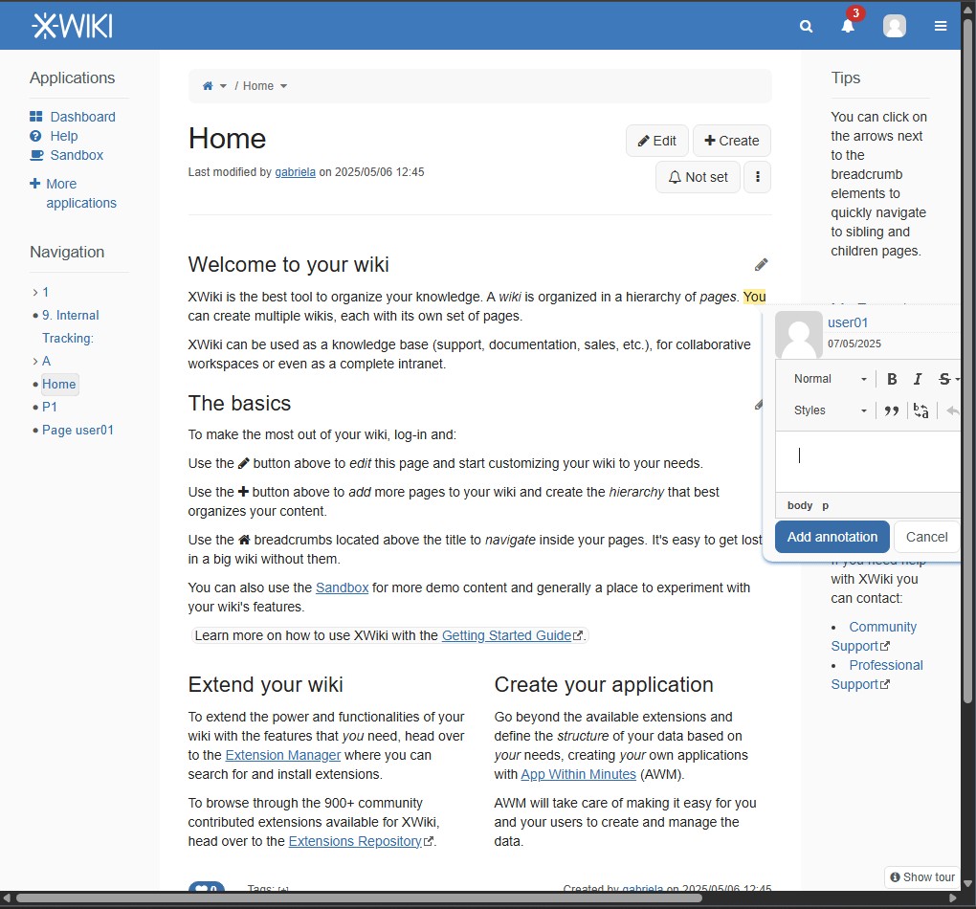This screenshot has width=976, height=909.
Task: Open the Normal paragraph format dropdown
Action: tap(830, 379)
